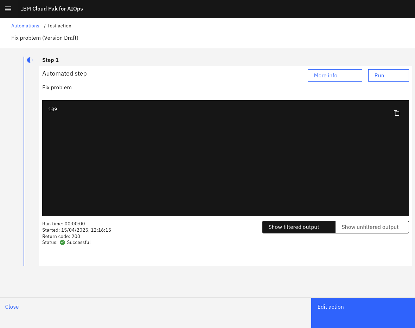Click the Edit action button
Screen dimensions: 415x328
click(363, 313)
